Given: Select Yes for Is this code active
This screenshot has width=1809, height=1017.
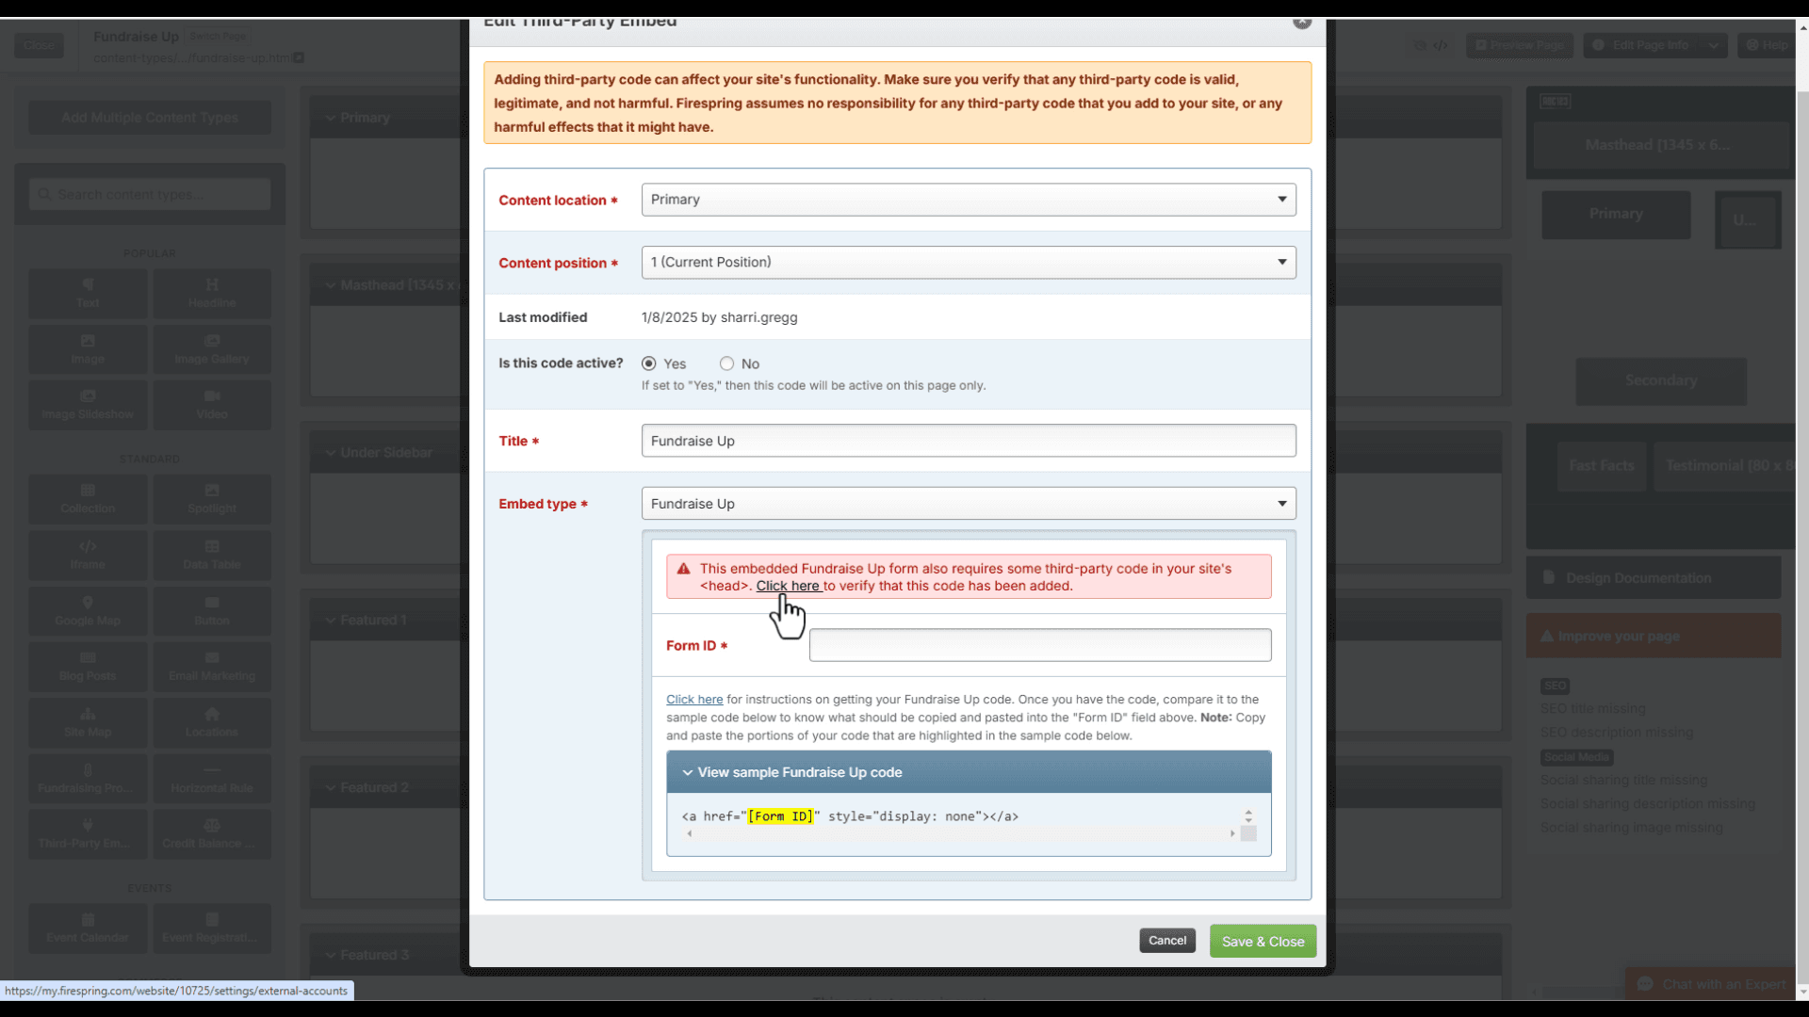Looking at the screenshot, I should 648,363.
